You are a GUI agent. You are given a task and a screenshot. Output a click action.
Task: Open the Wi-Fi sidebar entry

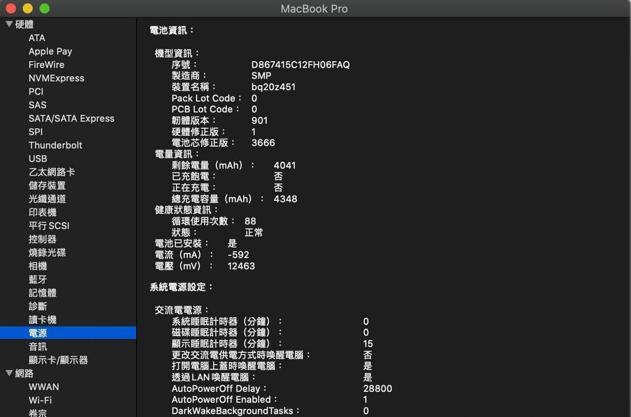tap(40, 400)
